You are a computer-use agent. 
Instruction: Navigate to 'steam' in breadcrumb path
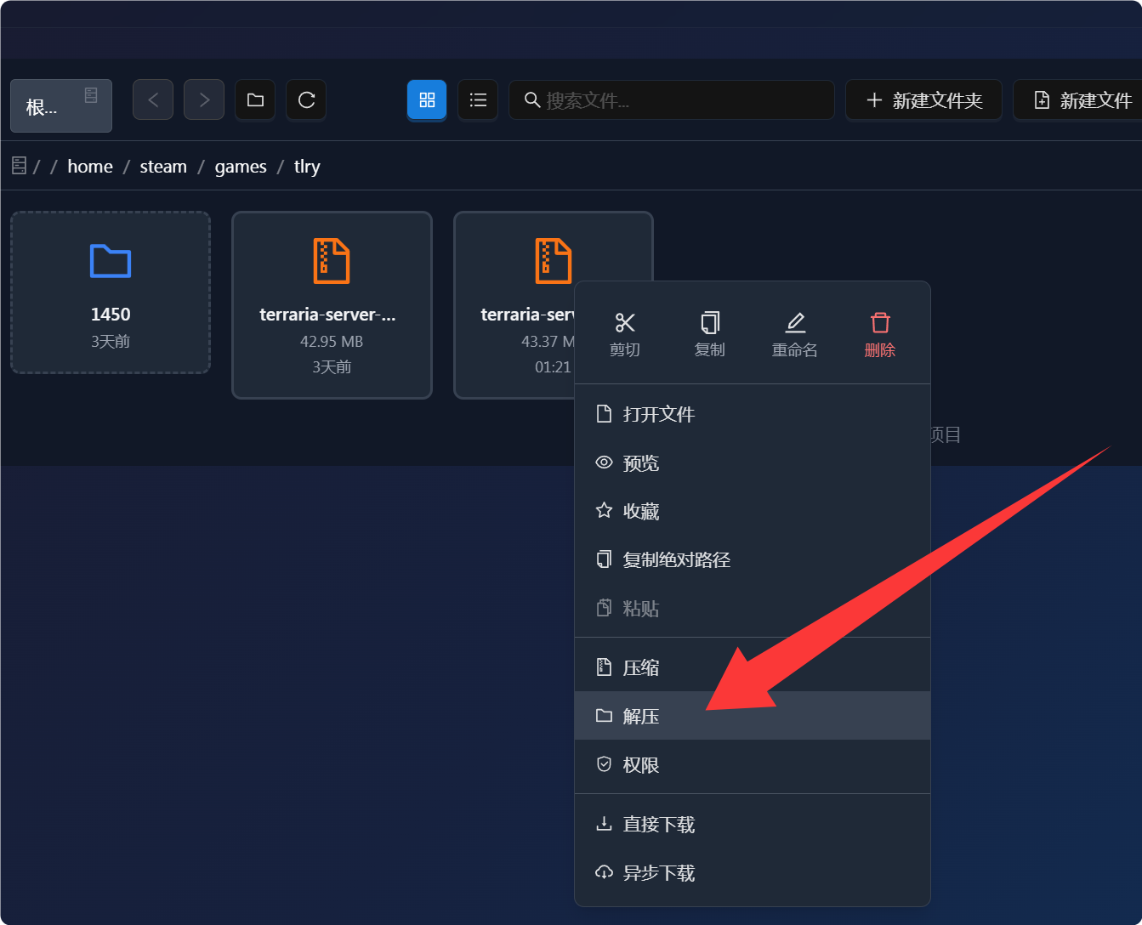163,167
